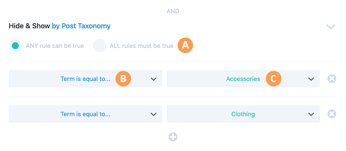This screenshot has height=151, width=346.
Task: Click the arrow beside the Clothing value
Action: [x=311, y=114]
